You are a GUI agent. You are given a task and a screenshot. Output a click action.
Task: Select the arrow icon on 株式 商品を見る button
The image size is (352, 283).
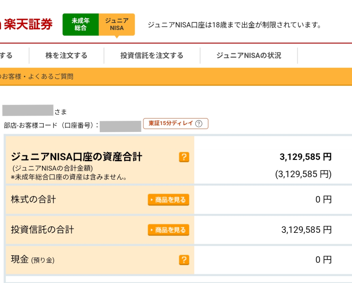tap(152, 200)
